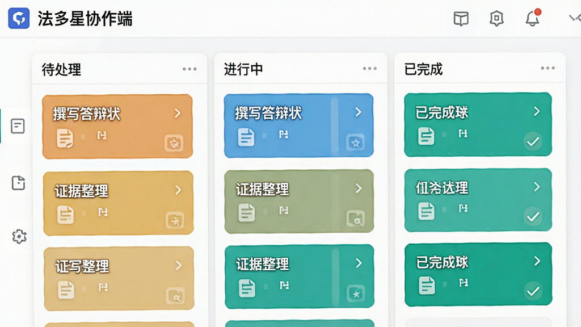Screen dimensions: 581x327
Task: Click document icon on 证写整理 card
Action: coord(66,290)
